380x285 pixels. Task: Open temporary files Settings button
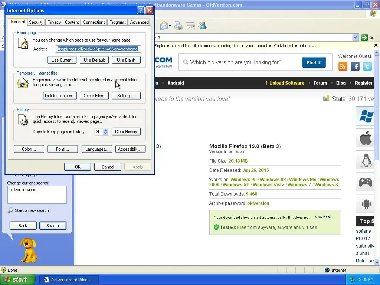tap(126, 95)
